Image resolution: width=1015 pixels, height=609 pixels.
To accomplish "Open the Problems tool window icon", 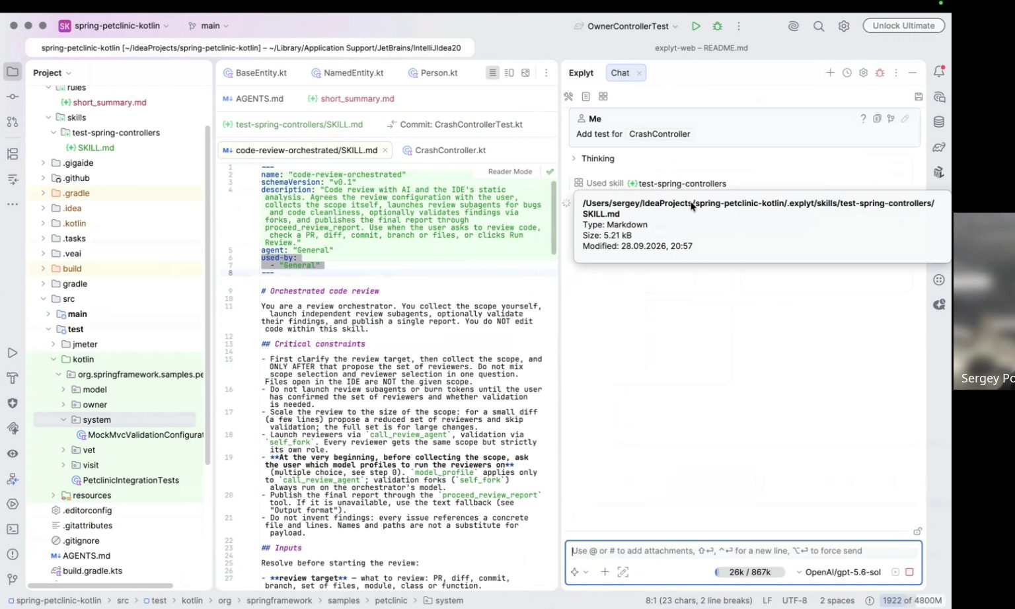I will coord(13,554).
